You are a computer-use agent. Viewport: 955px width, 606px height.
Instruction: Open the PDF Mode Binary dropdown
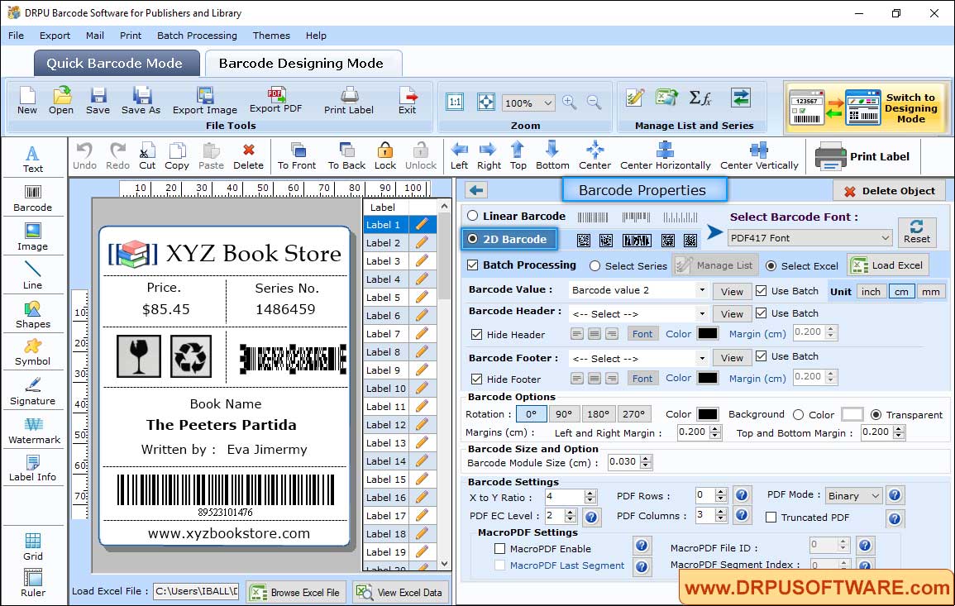(854, 496)
